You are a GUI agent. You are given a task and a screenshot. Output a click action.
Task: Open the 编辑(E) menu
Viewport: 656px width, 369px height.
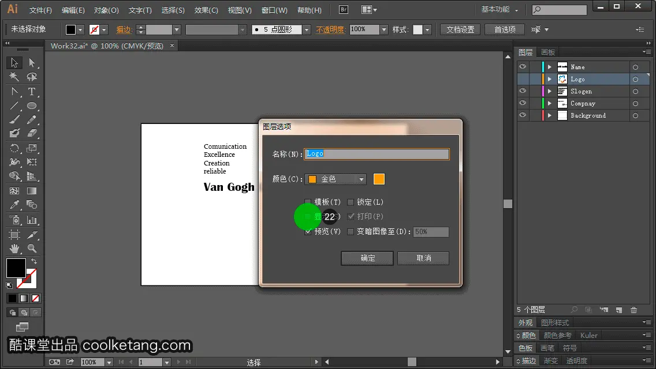coord(73,10)
